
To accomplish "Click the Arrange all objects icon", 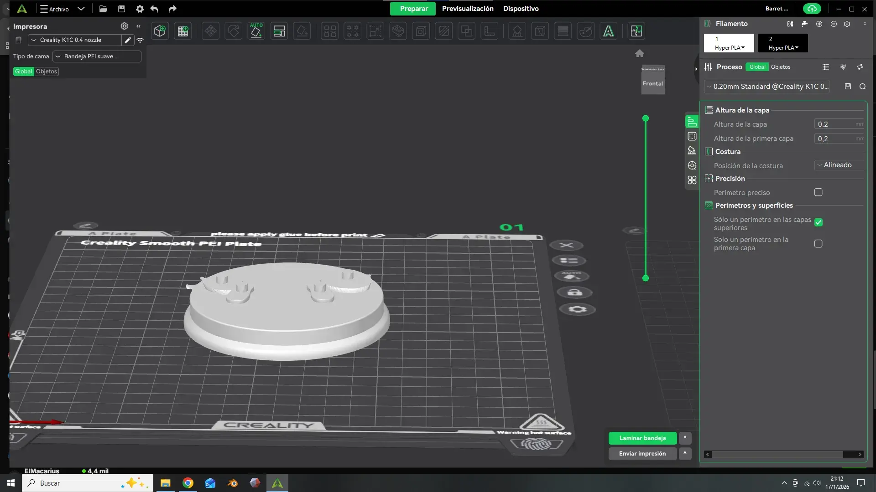I will (x=279, y=31).
